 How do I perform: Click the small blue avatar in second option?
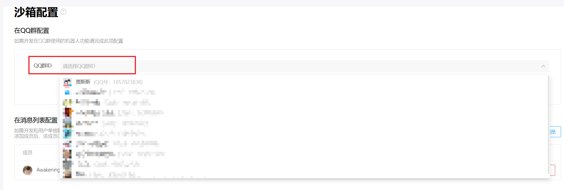(x=67, y=92)
